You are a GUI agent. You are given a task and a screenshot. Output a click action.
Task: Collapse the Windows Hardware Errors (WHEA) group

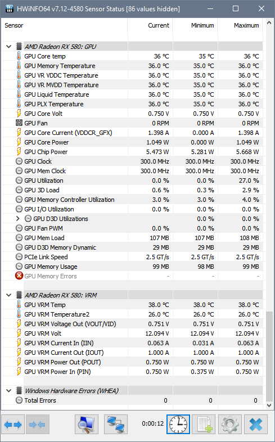(x=9, y=391)
